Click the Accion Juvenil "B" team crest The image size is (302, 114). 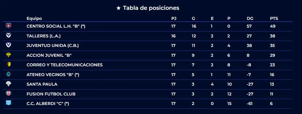[x=9, y=55]
